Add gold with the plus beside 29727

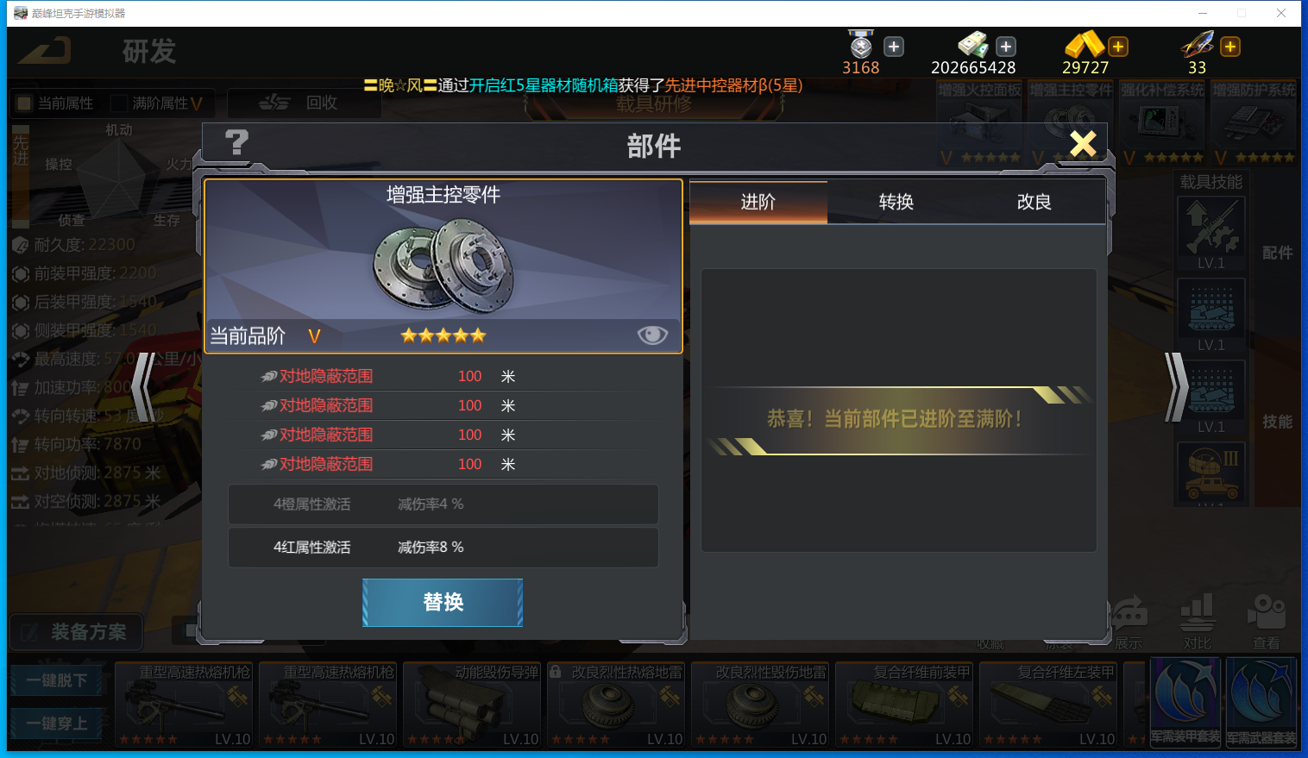click(x=1118, y=47)
